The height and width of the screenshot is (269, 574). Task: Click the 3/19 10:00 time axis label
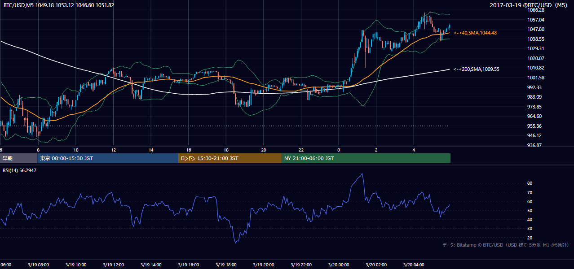pos(75,265)
